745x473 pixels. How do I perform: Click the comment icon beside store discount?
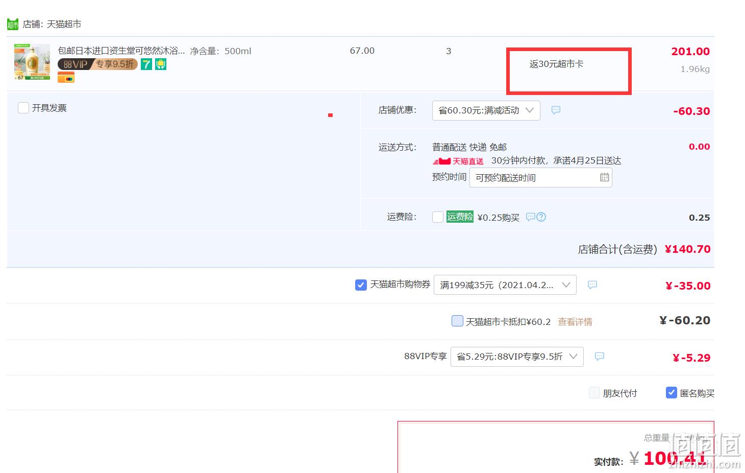point(556,110)
